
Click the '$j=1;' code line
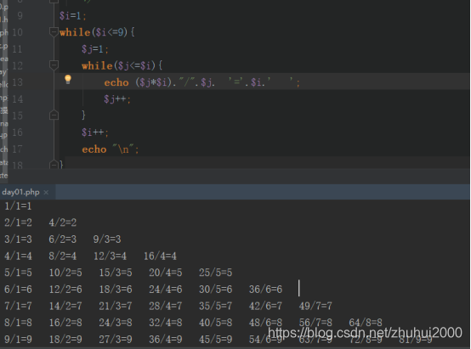coord(95,49)
